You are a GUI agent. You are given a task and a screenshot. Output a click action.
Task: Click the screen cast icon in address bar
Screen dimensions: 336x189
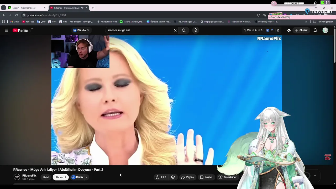pos(259,15)
